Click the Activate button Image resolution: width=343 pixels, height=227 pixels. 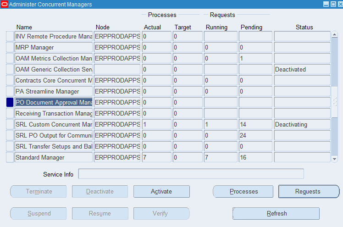[161, 192]
